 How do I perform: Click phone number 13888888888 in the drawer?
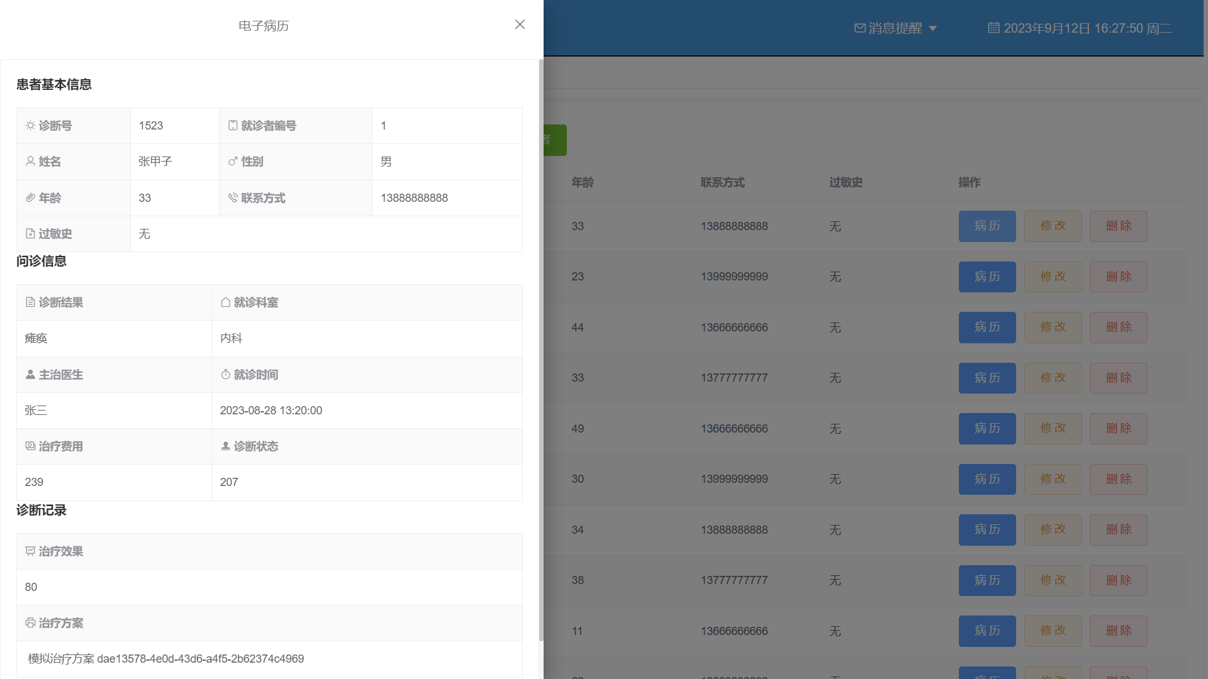(414, 198)
